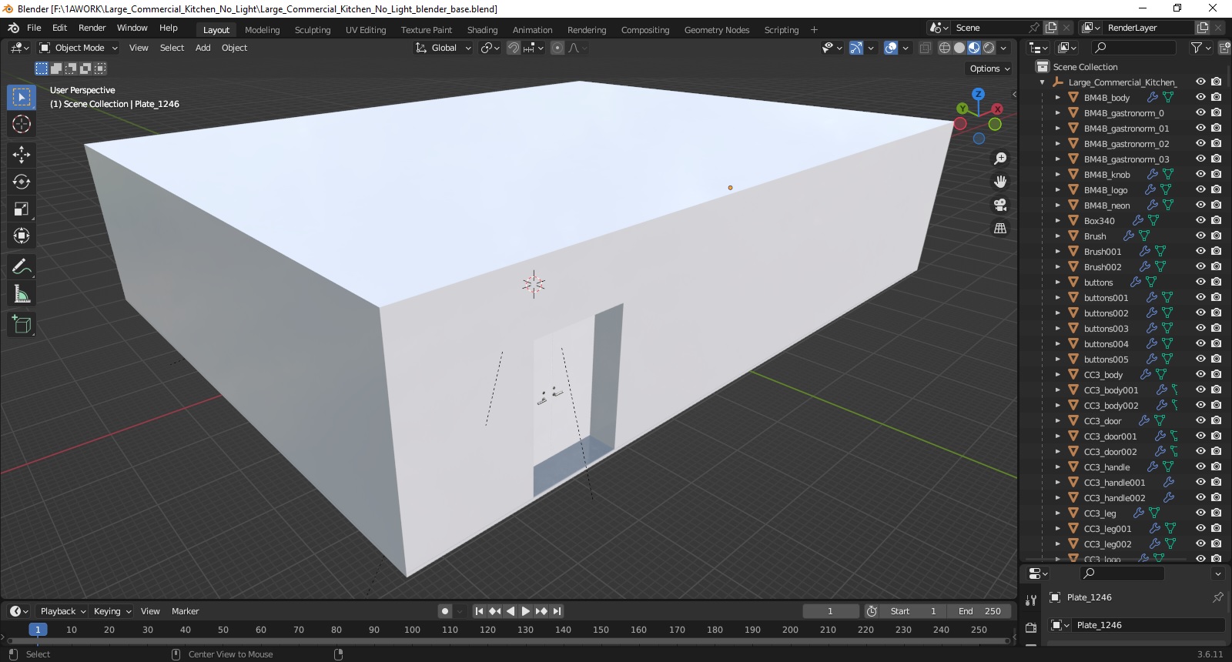Play the animation forward
Viewport: 1232px width, 662px height.
(526, 611)
